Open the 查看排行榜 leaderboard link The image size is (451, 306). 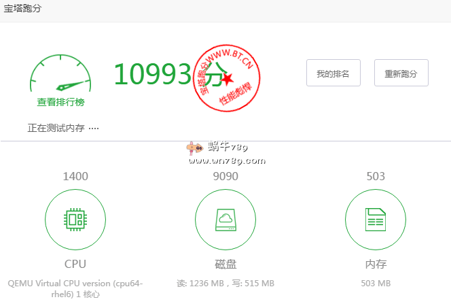(60, 102)
